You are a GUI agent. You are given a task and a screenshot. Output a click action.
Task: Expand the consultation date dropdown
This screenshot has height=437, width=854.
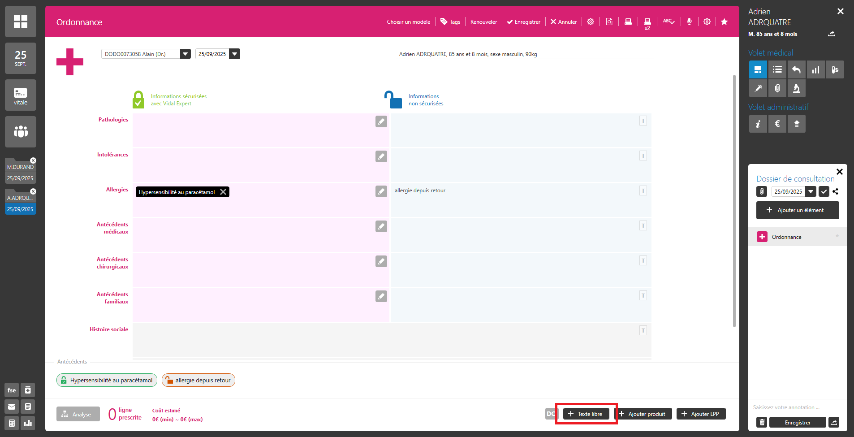[811, 191]
